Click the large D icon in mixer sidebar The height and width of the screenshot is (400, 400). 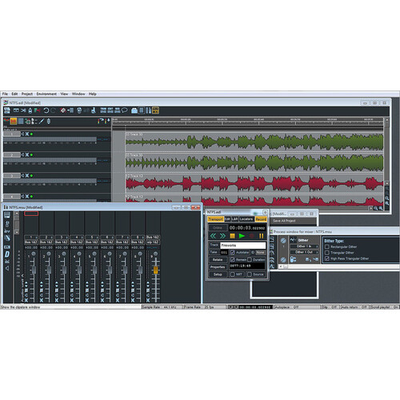pyautogui.click(x=7, y=254)
